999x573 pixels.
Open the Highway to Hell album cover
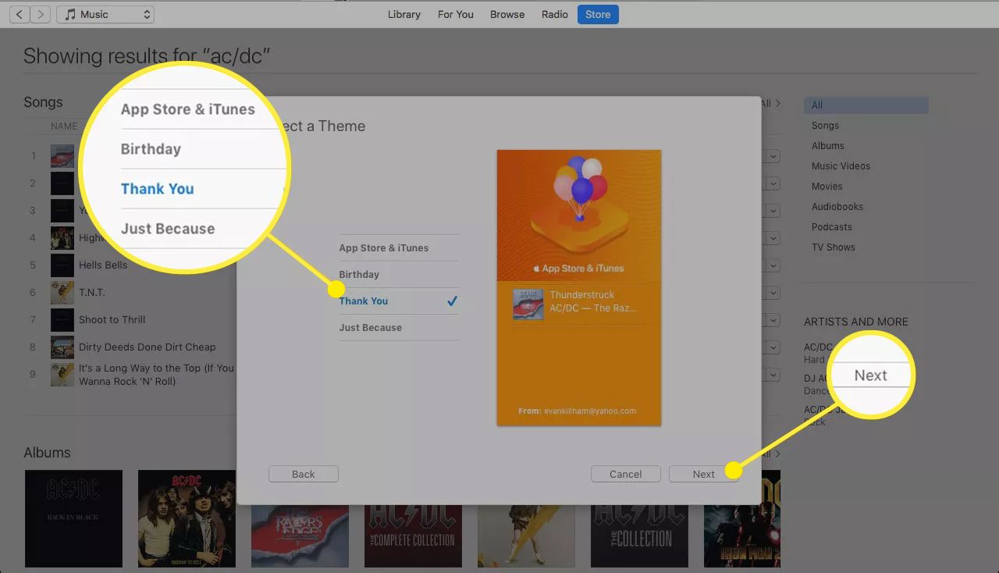coord(187,518)
